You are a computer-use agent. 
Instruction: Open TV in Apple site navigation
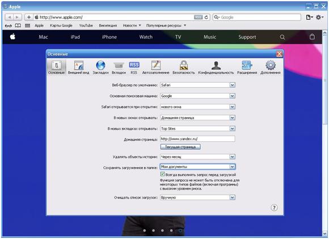point(178,37)
